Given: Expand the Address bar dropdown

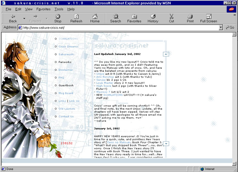Looking at the screenshot, I should (221, 28).
